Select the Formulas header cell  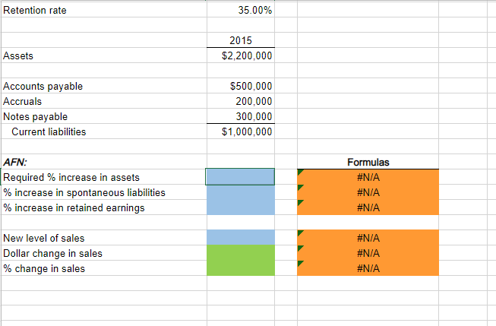click(x=368, y=162)
